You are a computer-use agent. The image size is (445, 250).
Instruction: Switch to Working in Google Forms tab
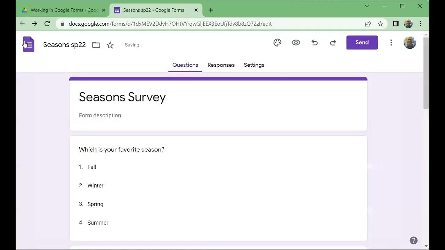[x=63, y=10]
